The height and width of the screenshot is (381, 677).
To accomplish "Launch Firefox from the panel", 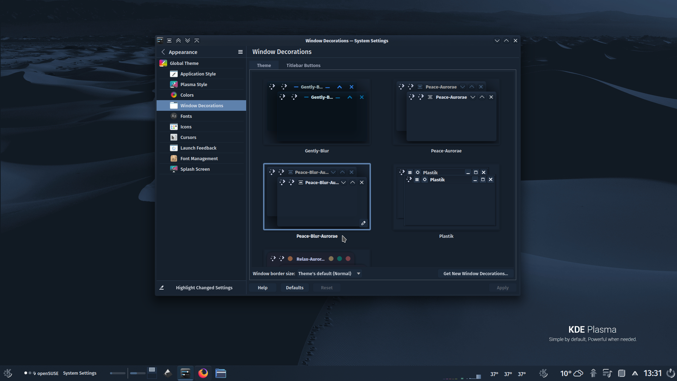I will 203,373.
